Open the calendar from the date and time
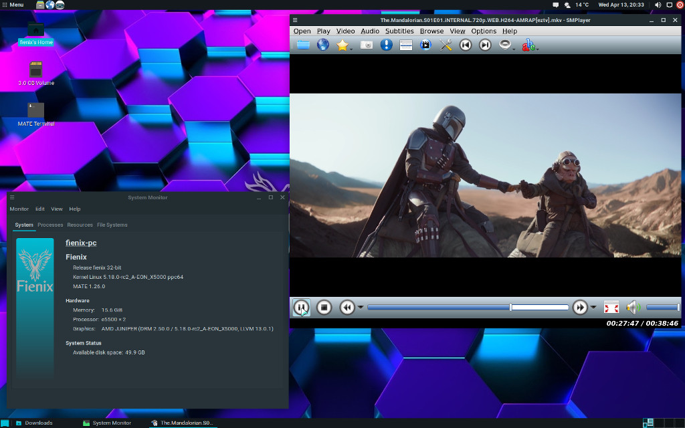The height and width of the screenshot is (428, 685). coord(621,5)
